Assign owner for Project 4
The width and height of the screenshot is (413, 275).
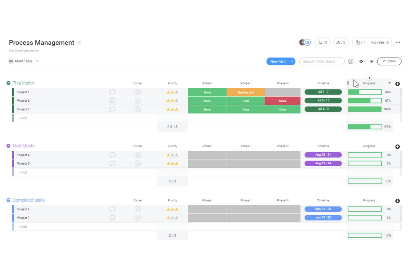tap(138, 155)
